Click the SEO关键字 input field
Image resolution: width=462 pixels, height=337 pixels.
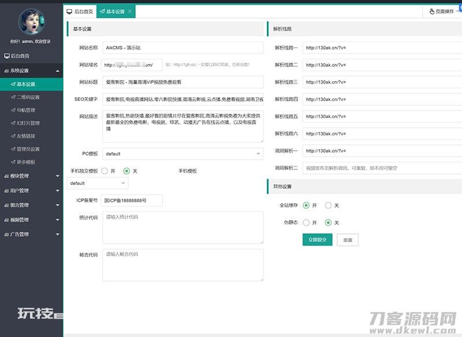pos(183,99)
